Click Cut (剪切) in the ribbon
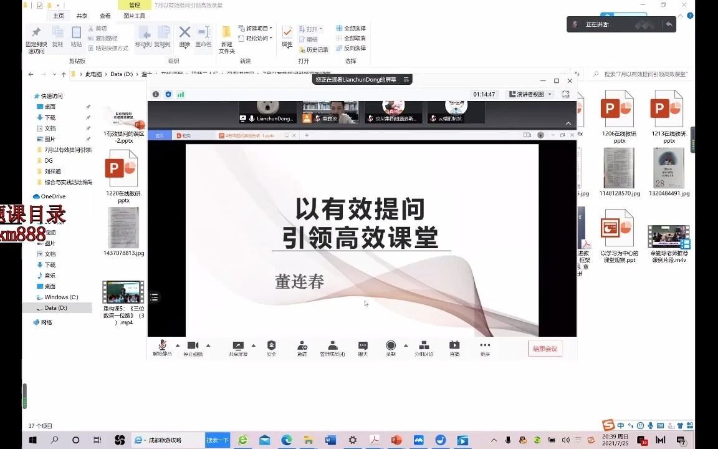Image resolution: width=718 pixels, height=449 pixels. [97, 29]
